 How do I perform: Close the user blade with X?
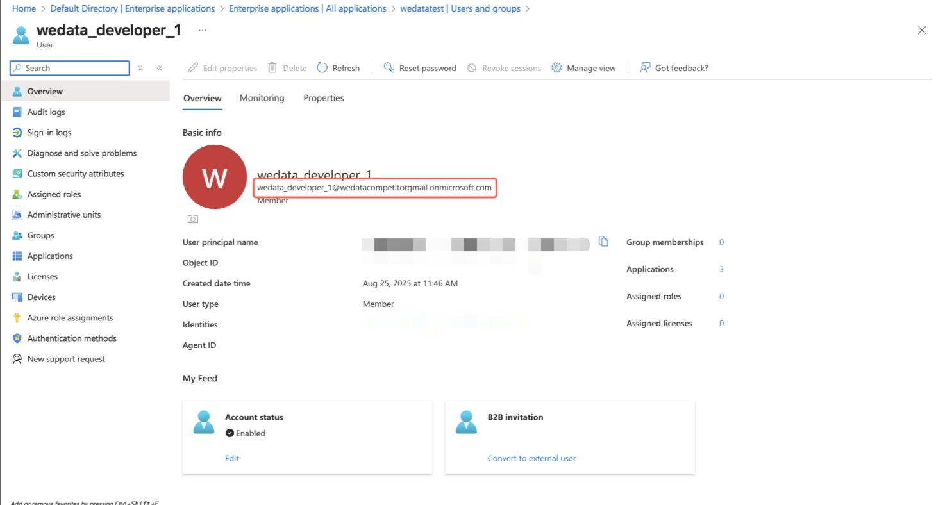point(922,30)
